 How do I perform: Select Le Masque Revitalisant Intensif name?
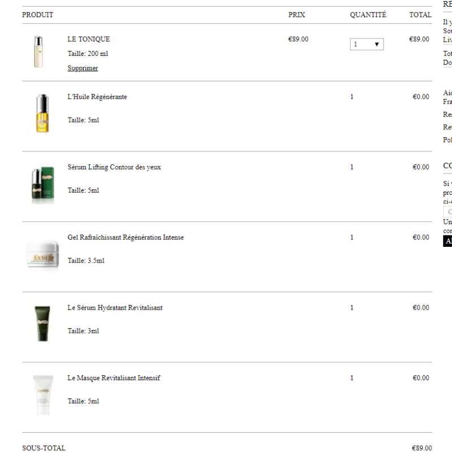[x=114, y=378]
